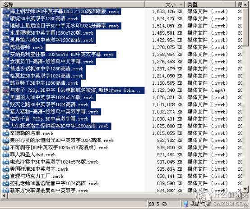250x209 pixels.
Task: Sort by the 名称 column header
Action: (x=73, y=5)
